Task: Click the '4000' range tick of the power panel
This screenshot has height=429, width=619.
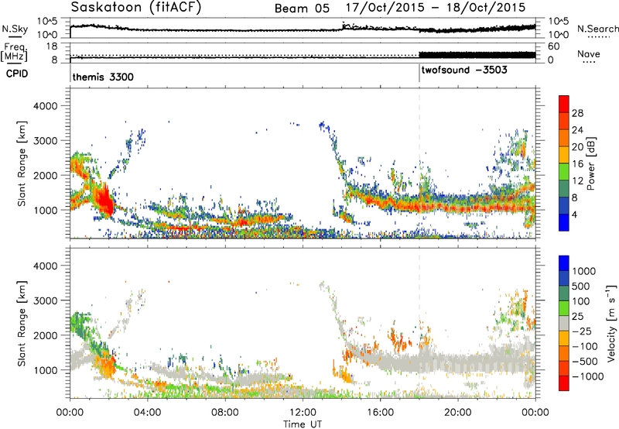Action: pyautogui.click(x=45, y=106)
